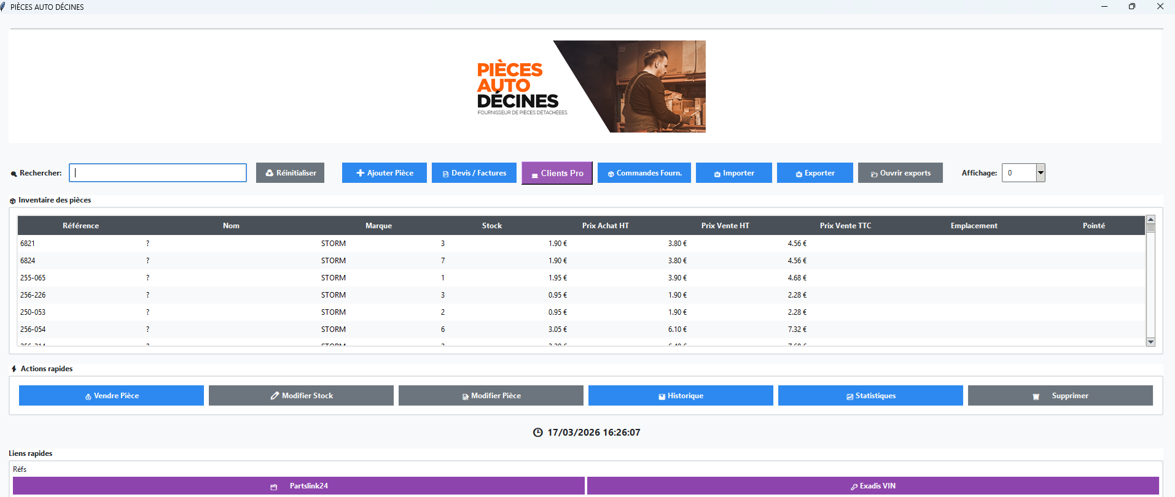Click the box icon beside Inventaire des pièces

tap(13, 201)
